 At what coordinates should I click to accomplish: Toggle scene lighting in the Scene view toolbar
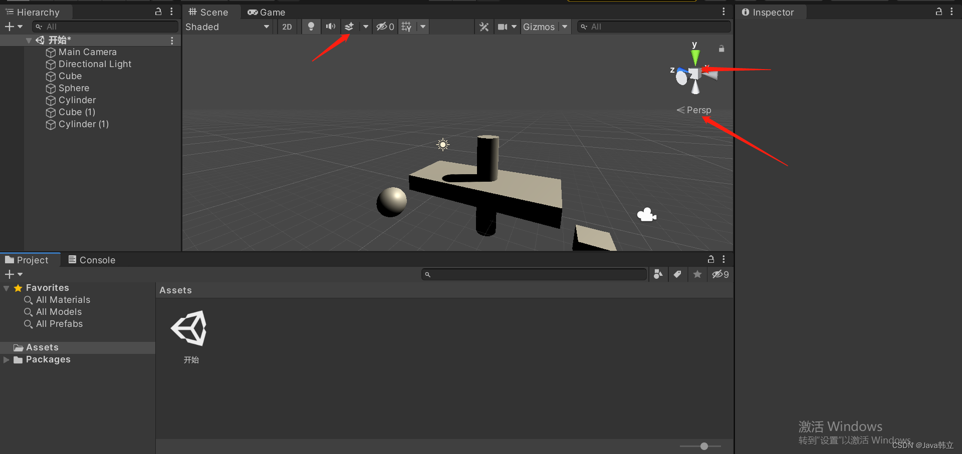[311, 27]
